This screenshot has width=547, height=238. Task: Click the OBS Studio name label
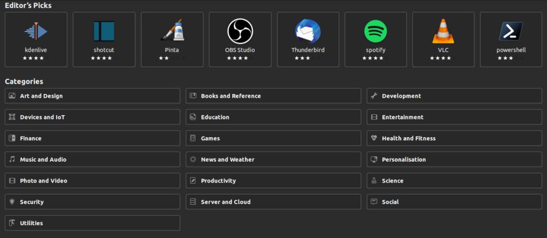240,50
